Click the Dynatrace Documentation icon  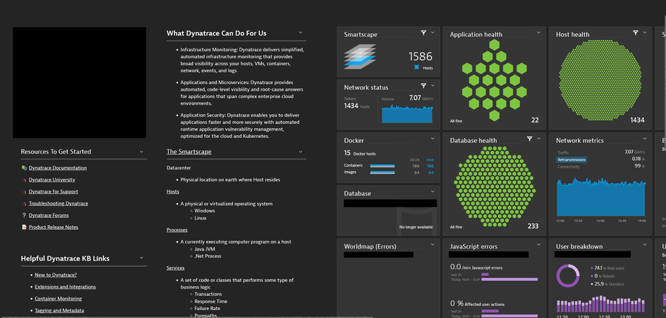tap(24, 168)
